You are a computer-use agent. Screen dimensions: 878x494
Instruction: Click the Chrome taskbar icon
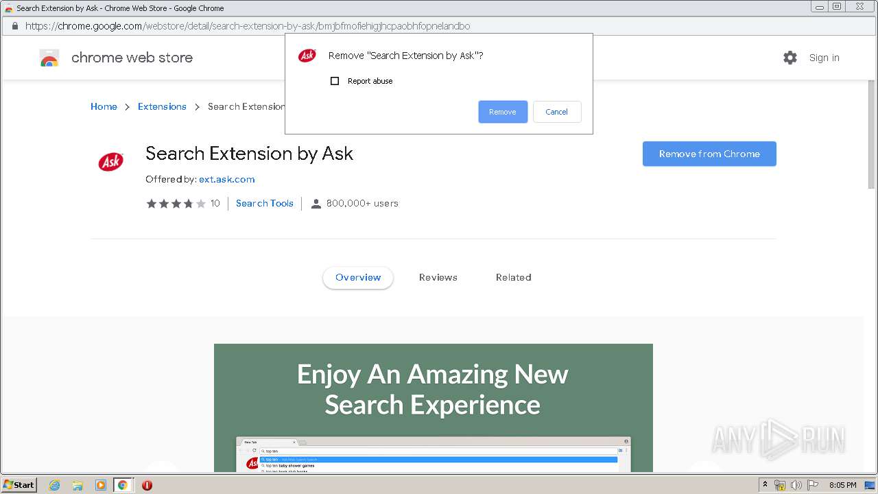(123, 485)
